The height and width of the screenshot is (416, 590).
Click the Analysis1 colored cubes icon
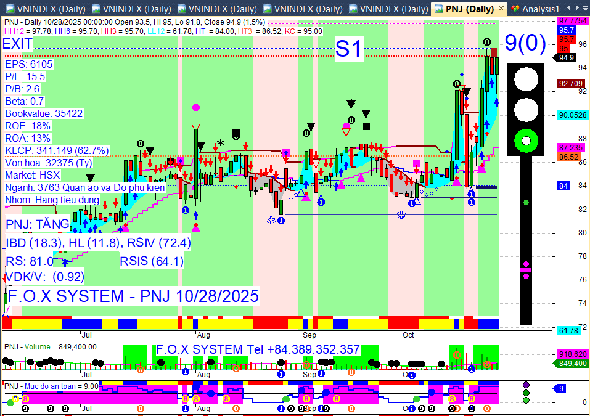point(515,9)
